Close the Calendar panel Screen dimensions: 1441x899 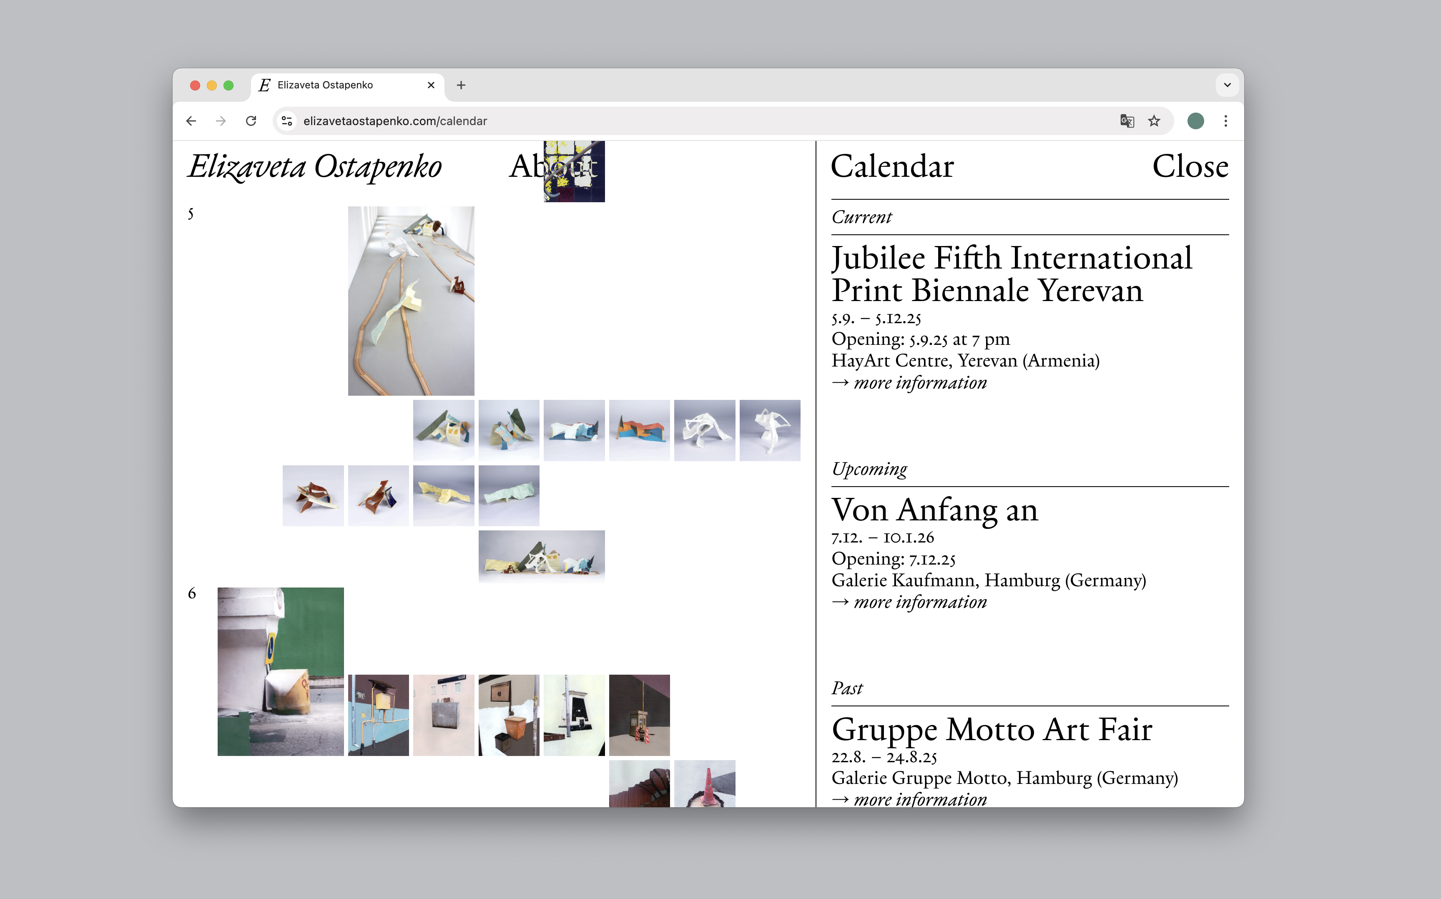[1190, 166]
